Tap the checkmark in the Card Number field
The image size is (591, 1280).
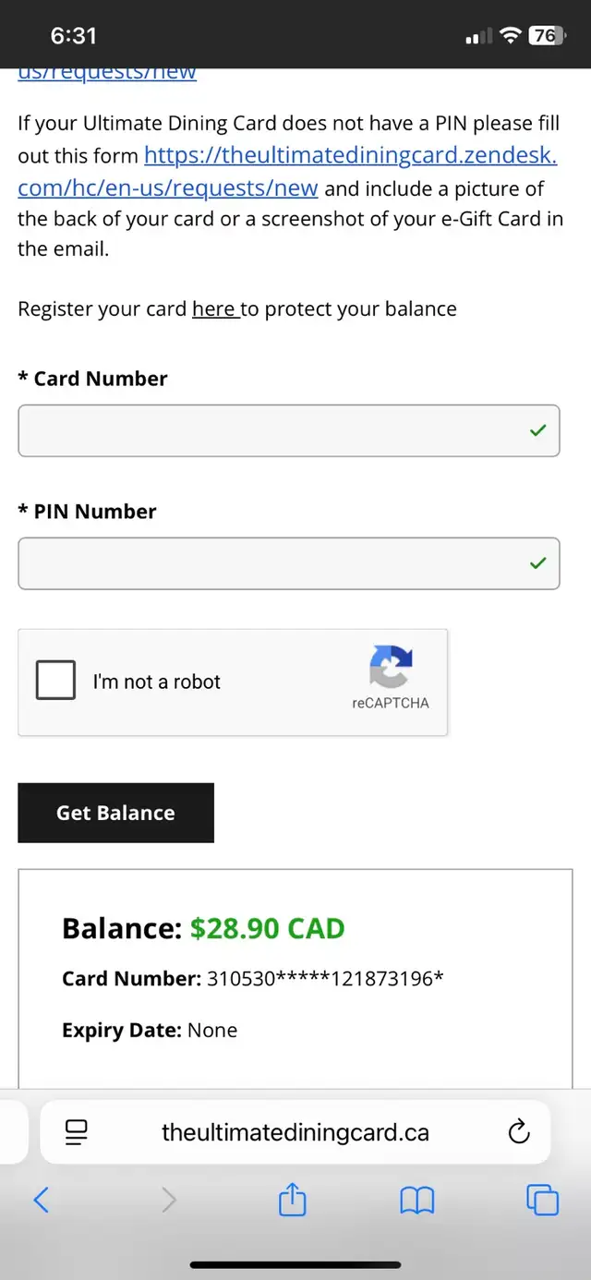pyautogui.click(x=537, y=430)
